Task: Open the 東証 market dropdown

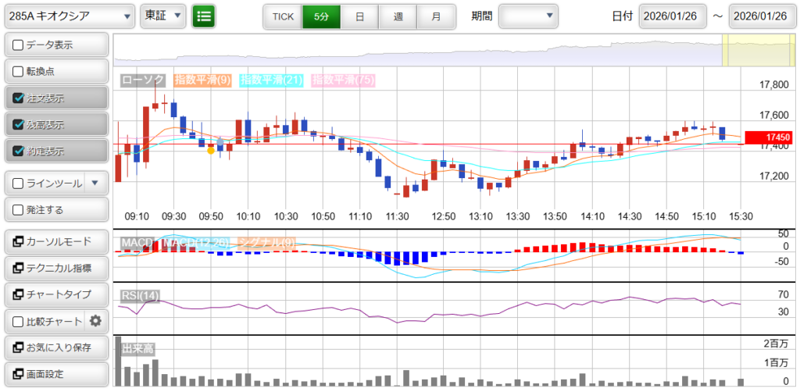Action: tap(164, 16)
